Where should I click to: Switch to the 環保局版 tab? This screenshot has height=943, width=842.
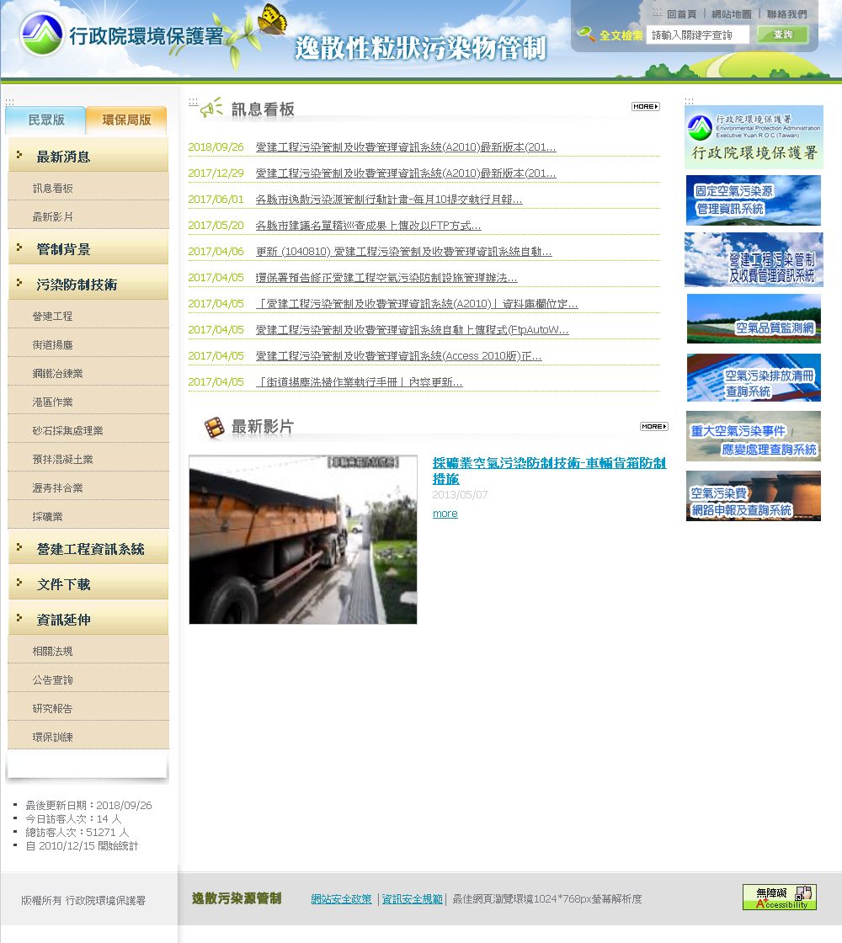pos(126,120)
